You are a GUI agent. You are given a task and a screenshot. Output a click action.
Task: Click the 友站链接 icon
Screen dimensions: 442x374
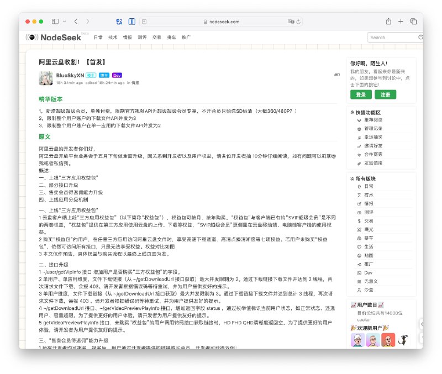pyautogui.click(x=359, y=164)
